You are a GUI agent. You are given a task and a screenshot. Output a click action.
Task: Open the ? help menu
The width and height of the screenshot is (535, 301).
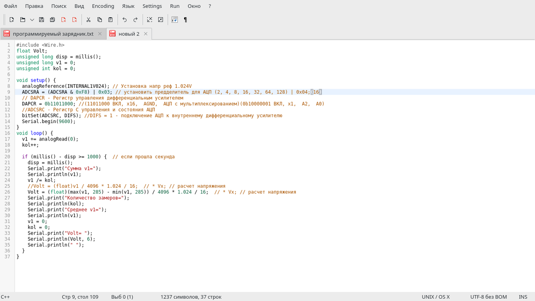210,6
